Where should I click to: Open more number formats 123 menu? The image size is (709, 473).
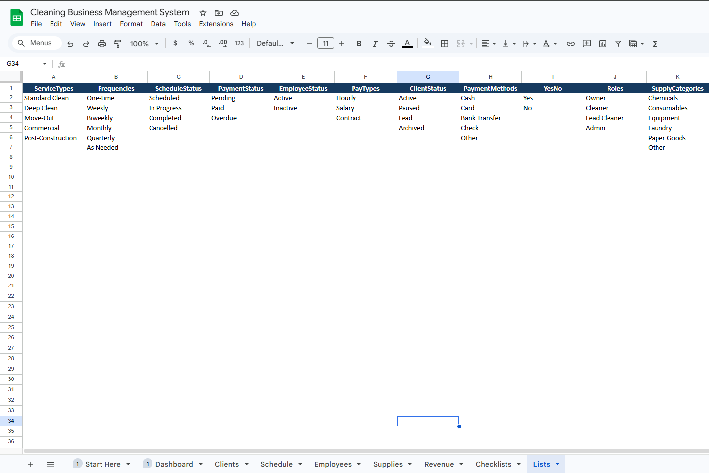pos(239,43)
